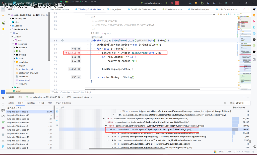257x155 pixels.
Task: Click the gutter annotation icon on line 86
Action: [x=62, y=41]
